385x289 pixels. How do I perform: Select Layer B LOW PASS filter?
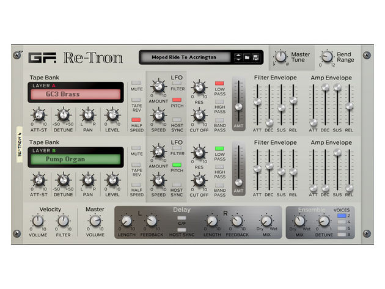[219, 148]
